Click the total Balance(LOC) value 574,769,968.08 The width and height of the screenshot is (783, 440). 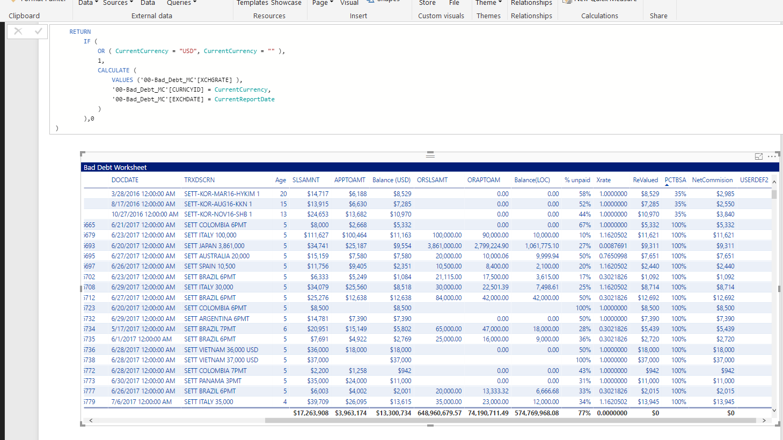tap(537, 413)
